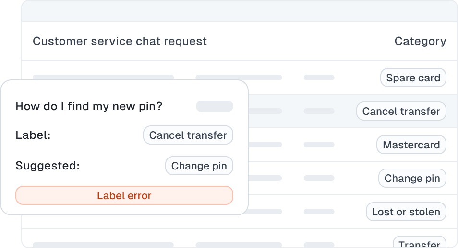
Task: Click the "Label:" field name in popup
Action: pyautogui.click(x=33, y=135)
